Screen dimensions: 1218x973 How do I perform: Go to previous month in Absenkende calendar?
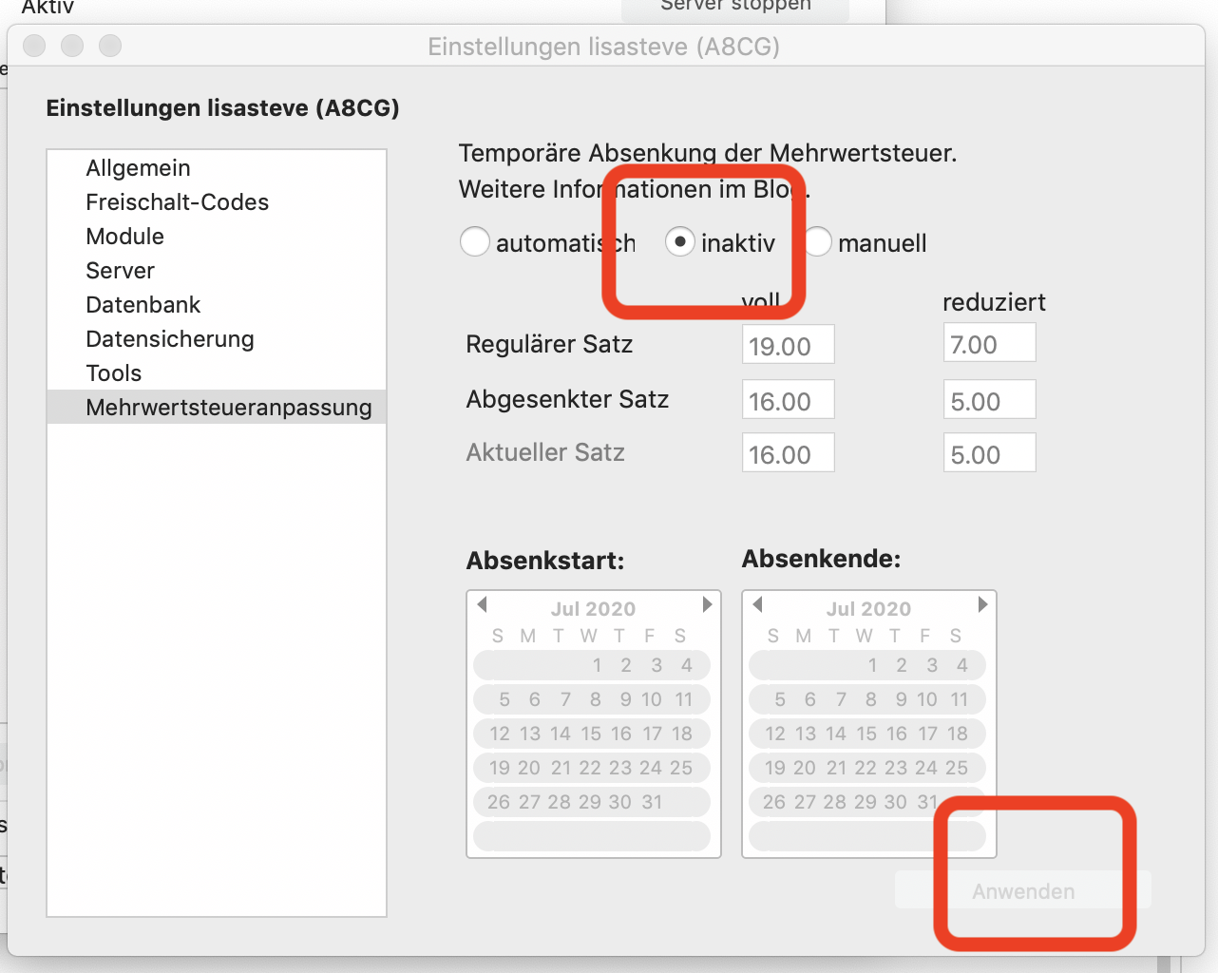coord(758,604)
